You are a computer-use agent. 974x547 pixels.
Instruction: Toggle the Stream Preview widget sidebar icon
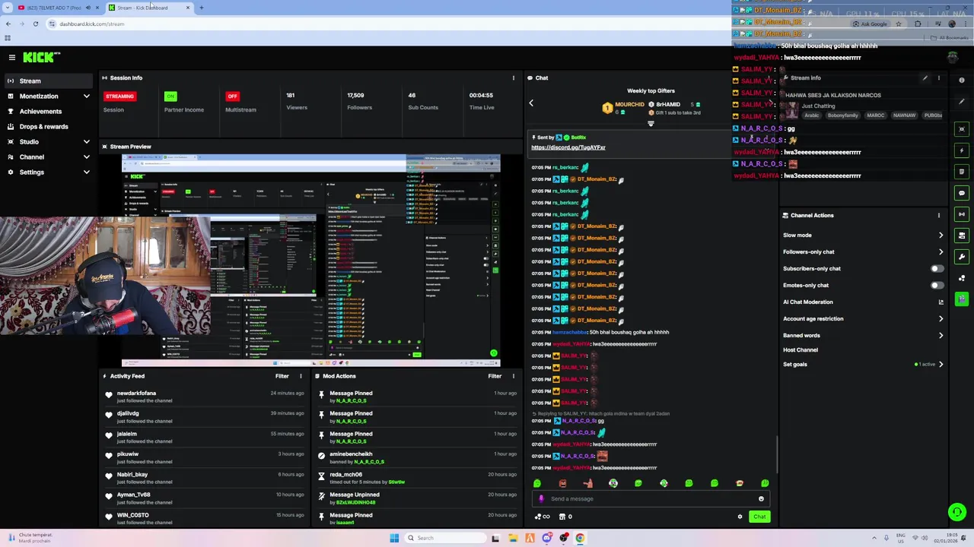coord(962,129)
